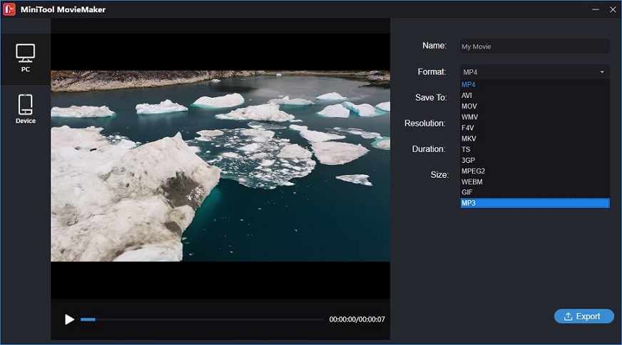The height and width of the screenshot is (345, 622).
Task: Click the Export button
Action: 583,316
